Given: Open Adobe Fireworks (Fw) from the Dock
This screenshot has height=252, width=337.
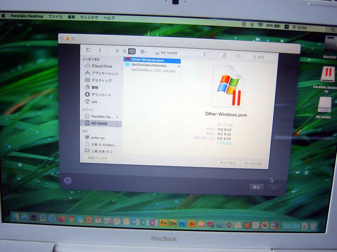Looking at the screenshot, I should pyautogui.click(x=163, y=223).
